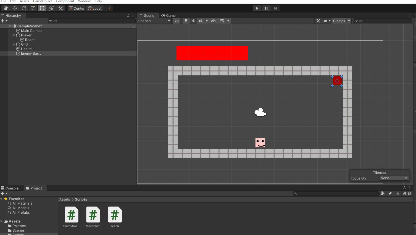Search by type icon in Project
Viewport: 416px width, 235px height.
coord(383,193)
